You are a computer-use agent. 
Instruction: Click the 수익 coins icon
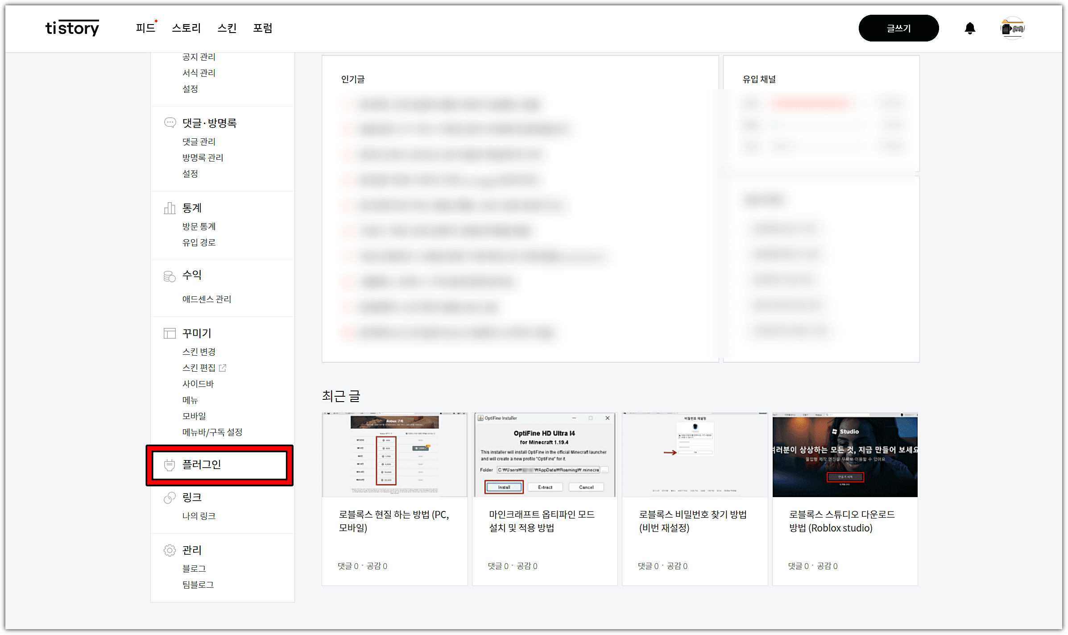[x=170, y=276]
